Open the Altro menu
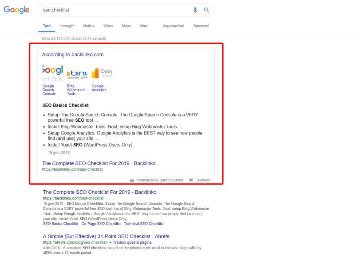Viewport: 355px width, 258px height. tap(143, 26)
